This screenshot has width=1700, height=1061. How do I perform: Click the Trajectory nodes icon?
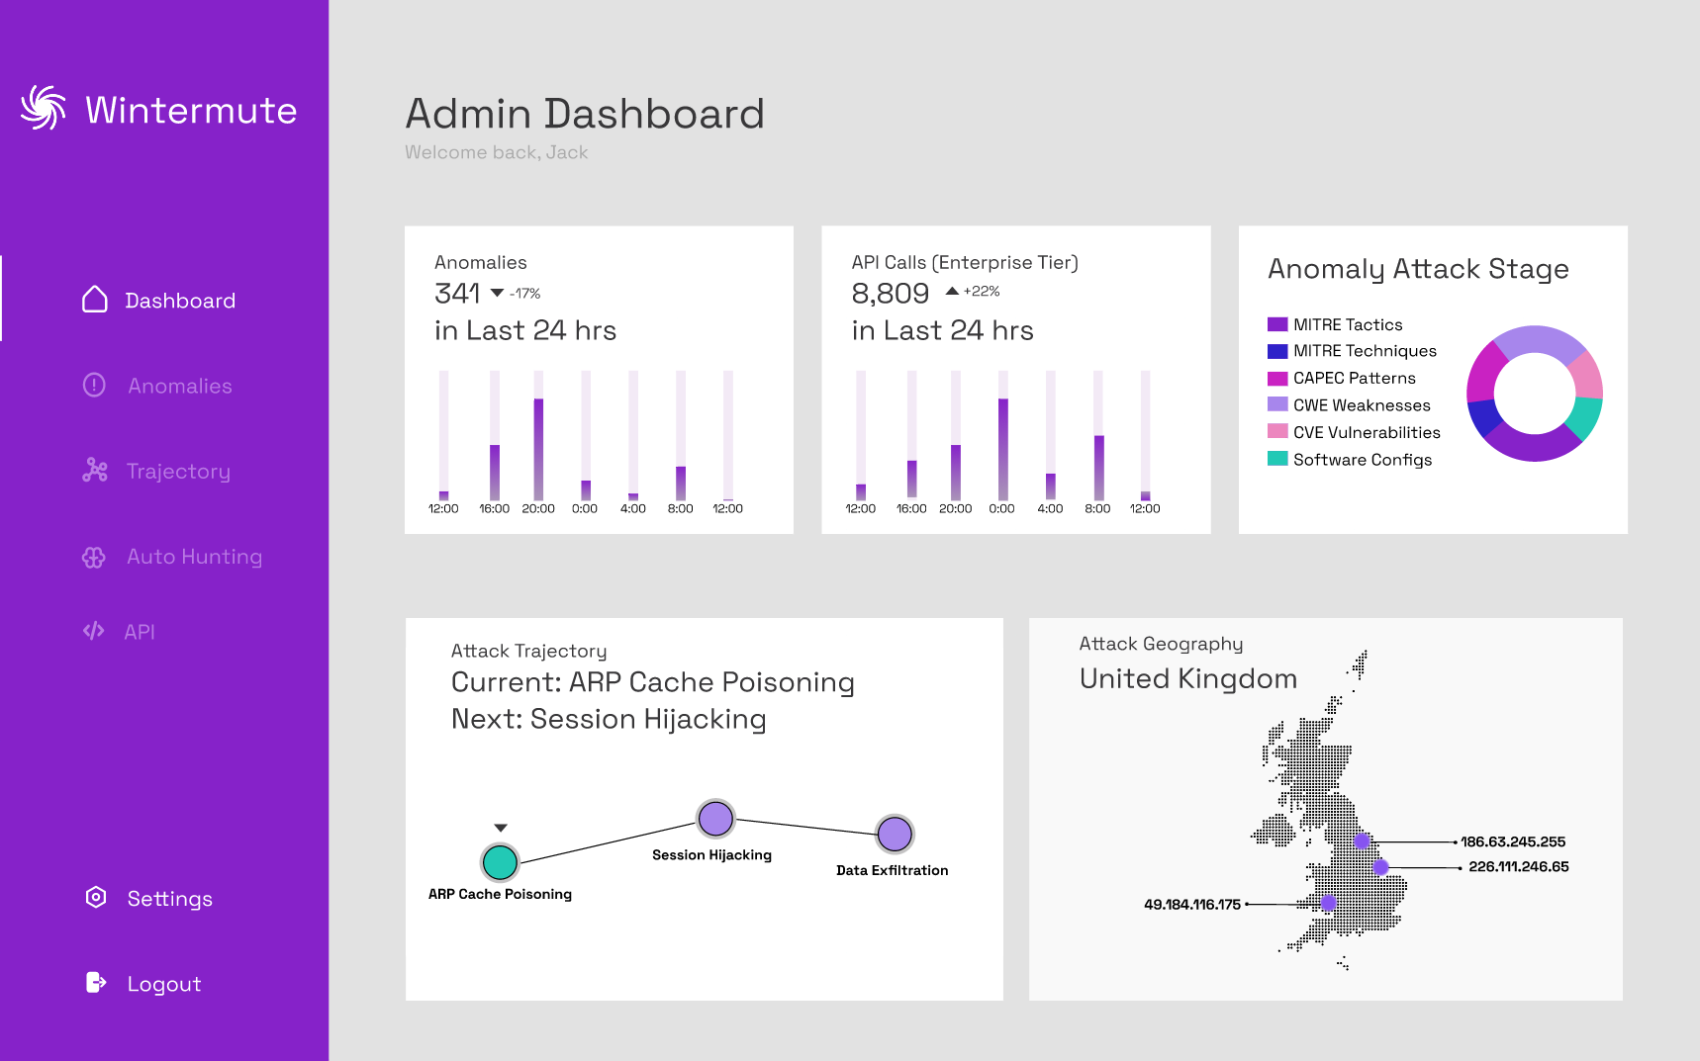(95, 471)
